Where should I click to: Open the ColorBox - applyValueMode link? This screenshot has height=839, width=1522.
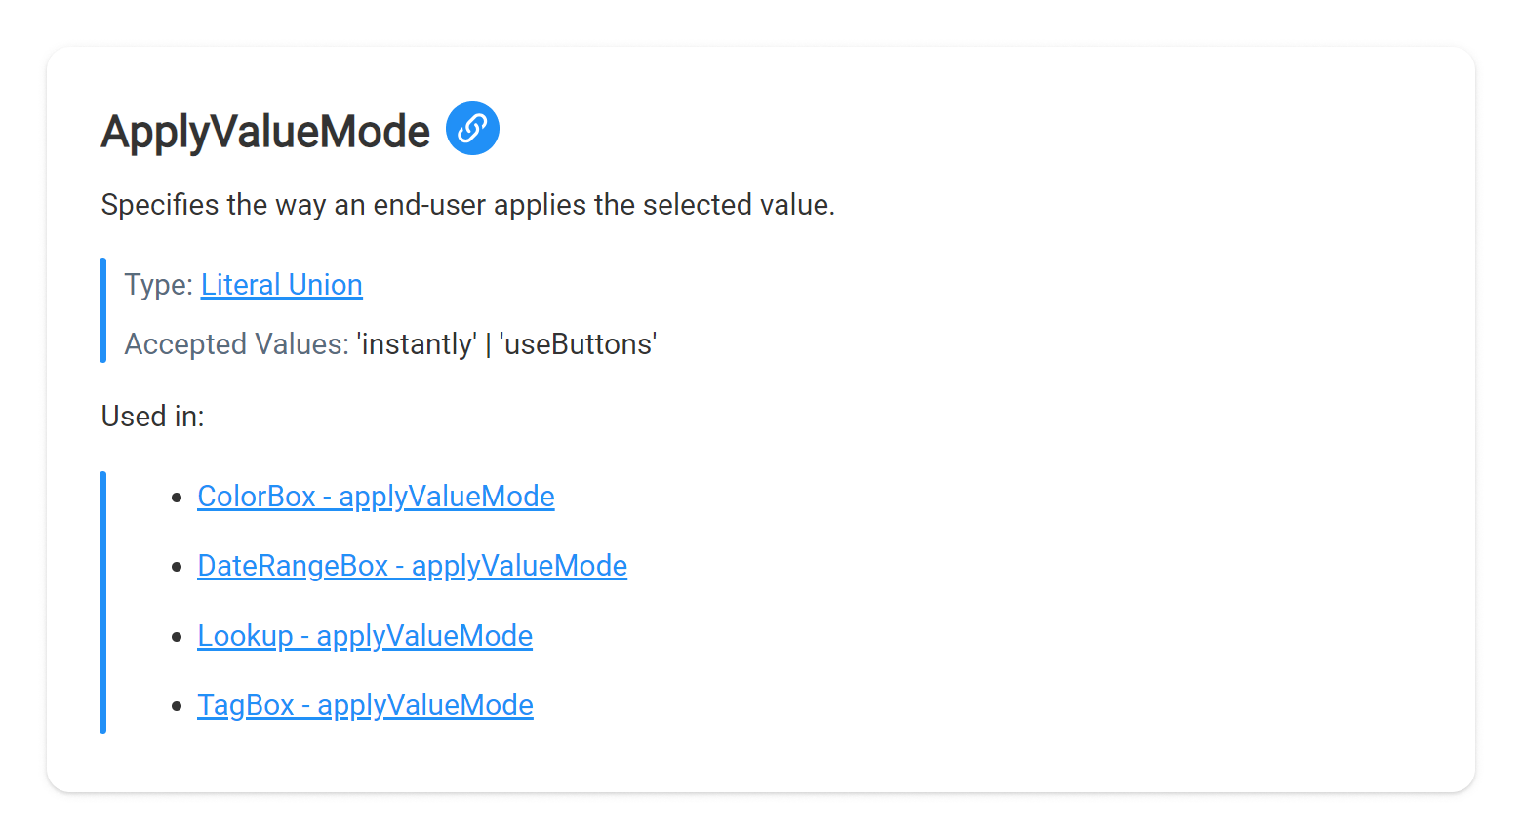pyautogui.click(x=376, y=497)
